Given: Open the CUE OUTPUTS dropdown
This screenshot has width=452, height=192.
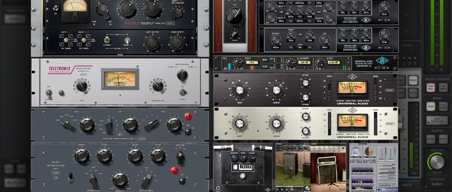Looking at the screenshot, I should [437, 120].
